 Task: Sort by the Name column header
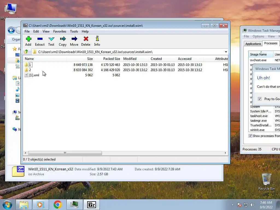(x=45, y=59)
